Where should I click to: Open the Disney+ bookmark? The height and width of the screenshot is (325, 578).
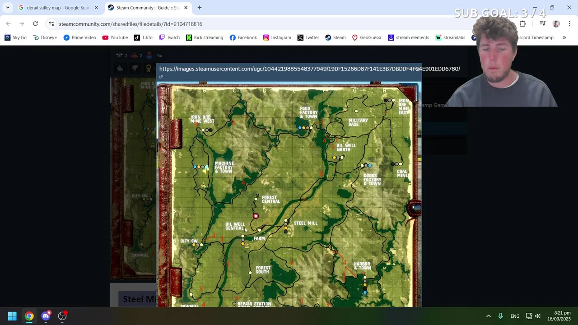(x=45, y=37)
